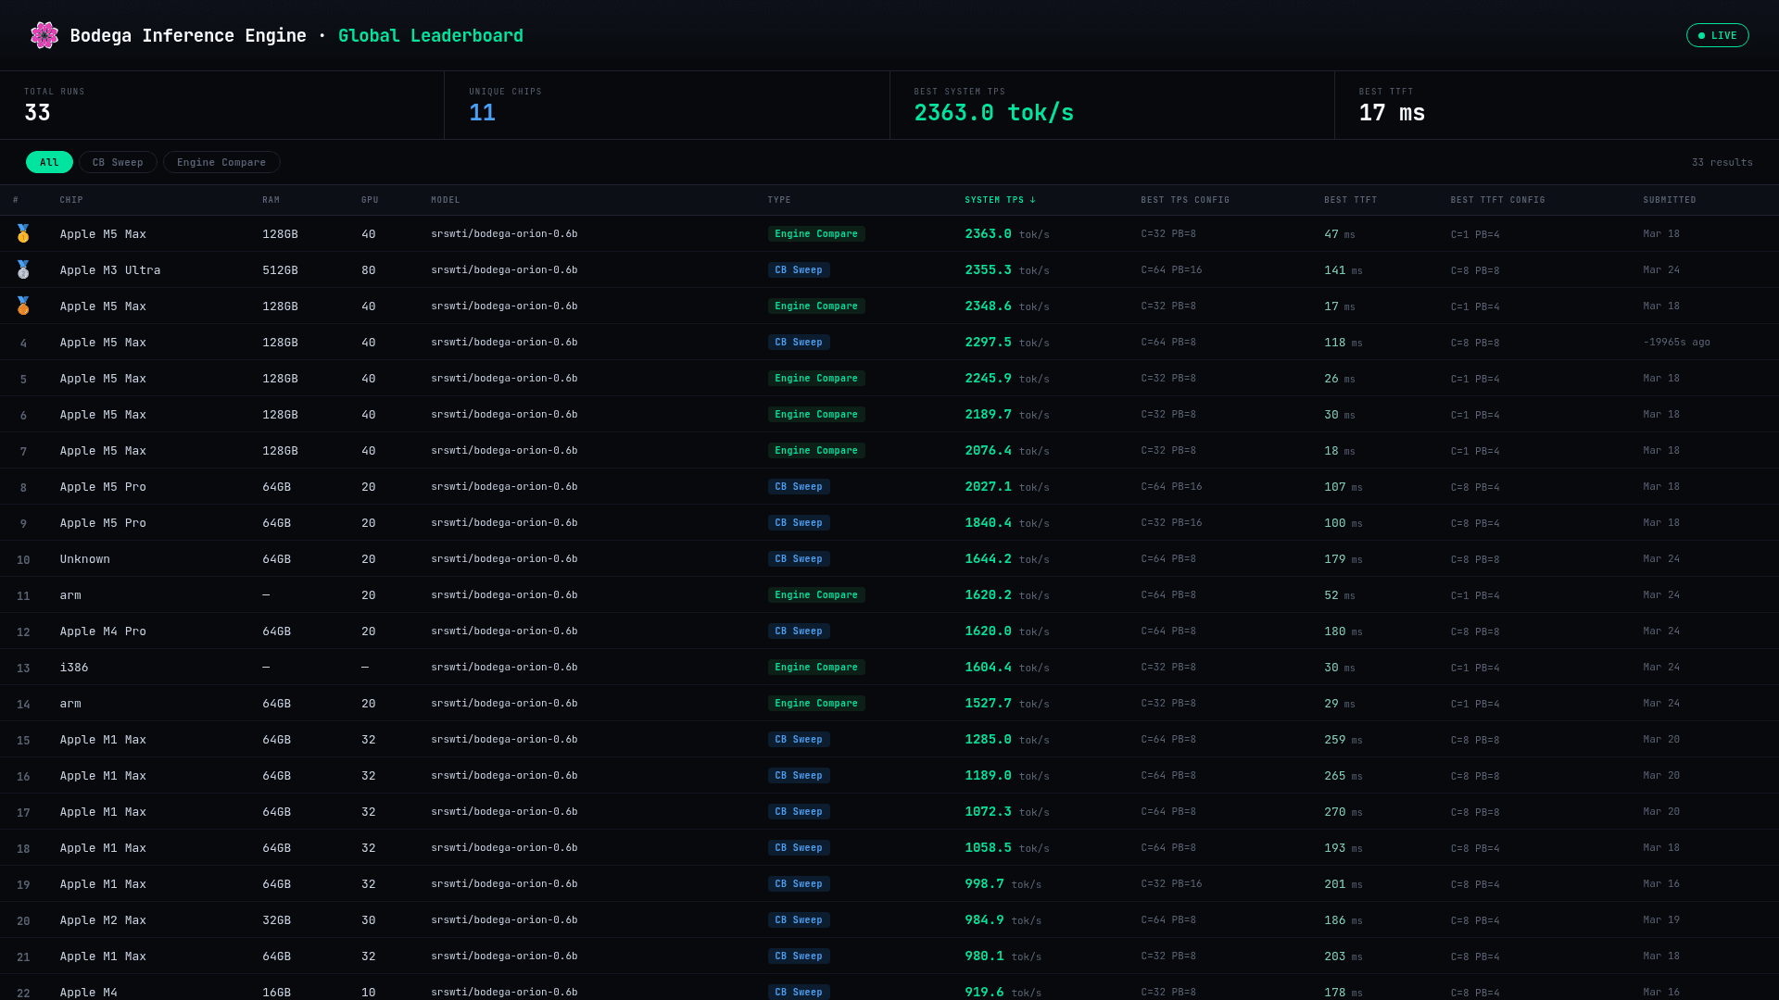Click Engine Compare badge in first row

[815, 234]
